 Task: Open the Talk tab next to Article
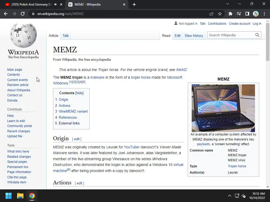click(65, 36)
